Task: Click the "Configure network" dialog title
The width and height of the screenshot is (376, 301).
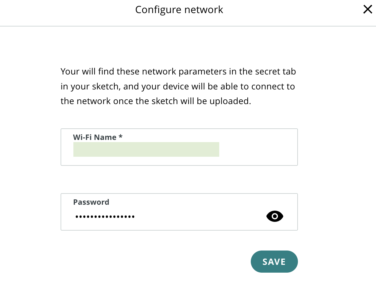Action: pos(179,10)
